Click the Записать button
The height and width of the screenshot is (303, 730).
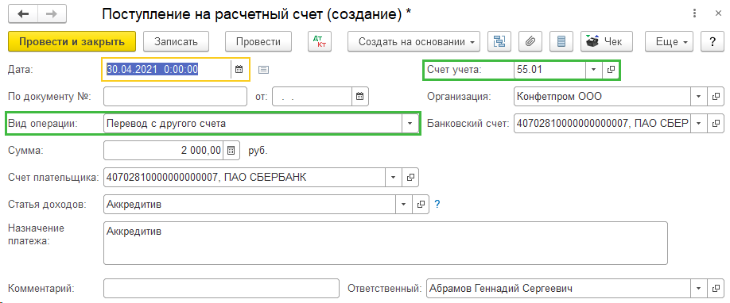[176, 41]
